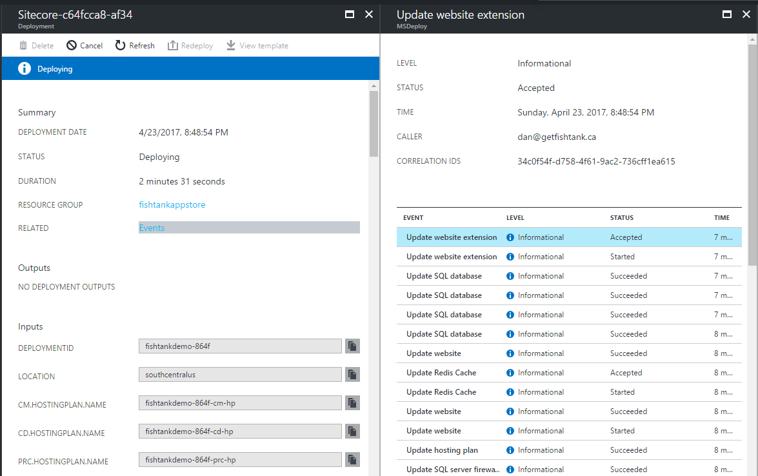Click info icon in Update hosting plan row
Screen dimensions: 758x476
point(510,450)
